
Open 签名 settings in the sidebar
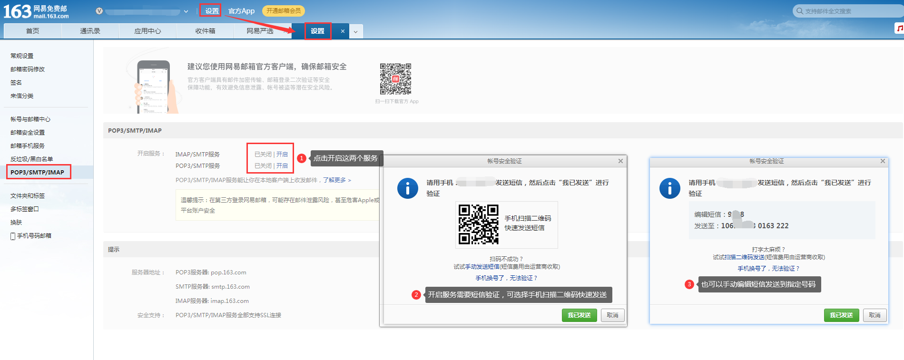[16, 83]
